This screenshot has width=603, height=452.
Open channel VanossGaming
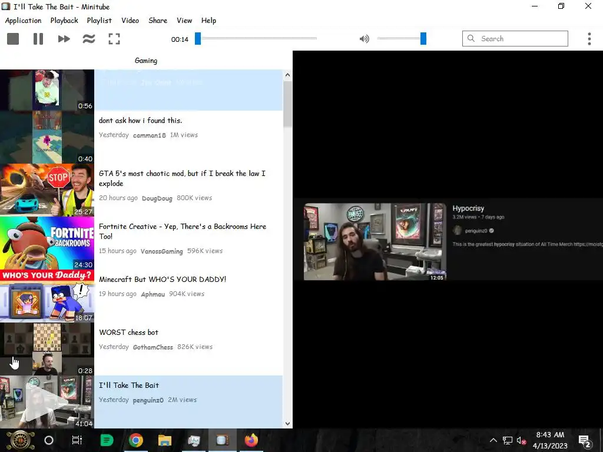pyautogui.click(x=161, y=251)
